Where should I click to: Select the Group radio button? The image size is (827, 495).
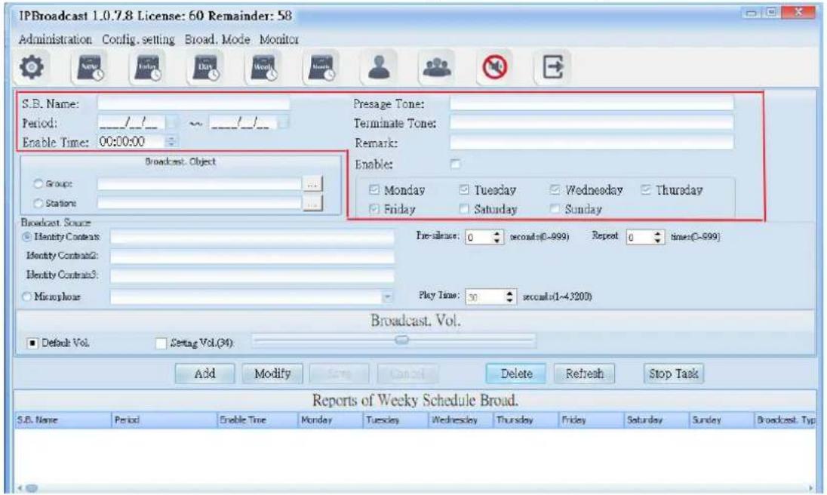[x=38, y=183]
